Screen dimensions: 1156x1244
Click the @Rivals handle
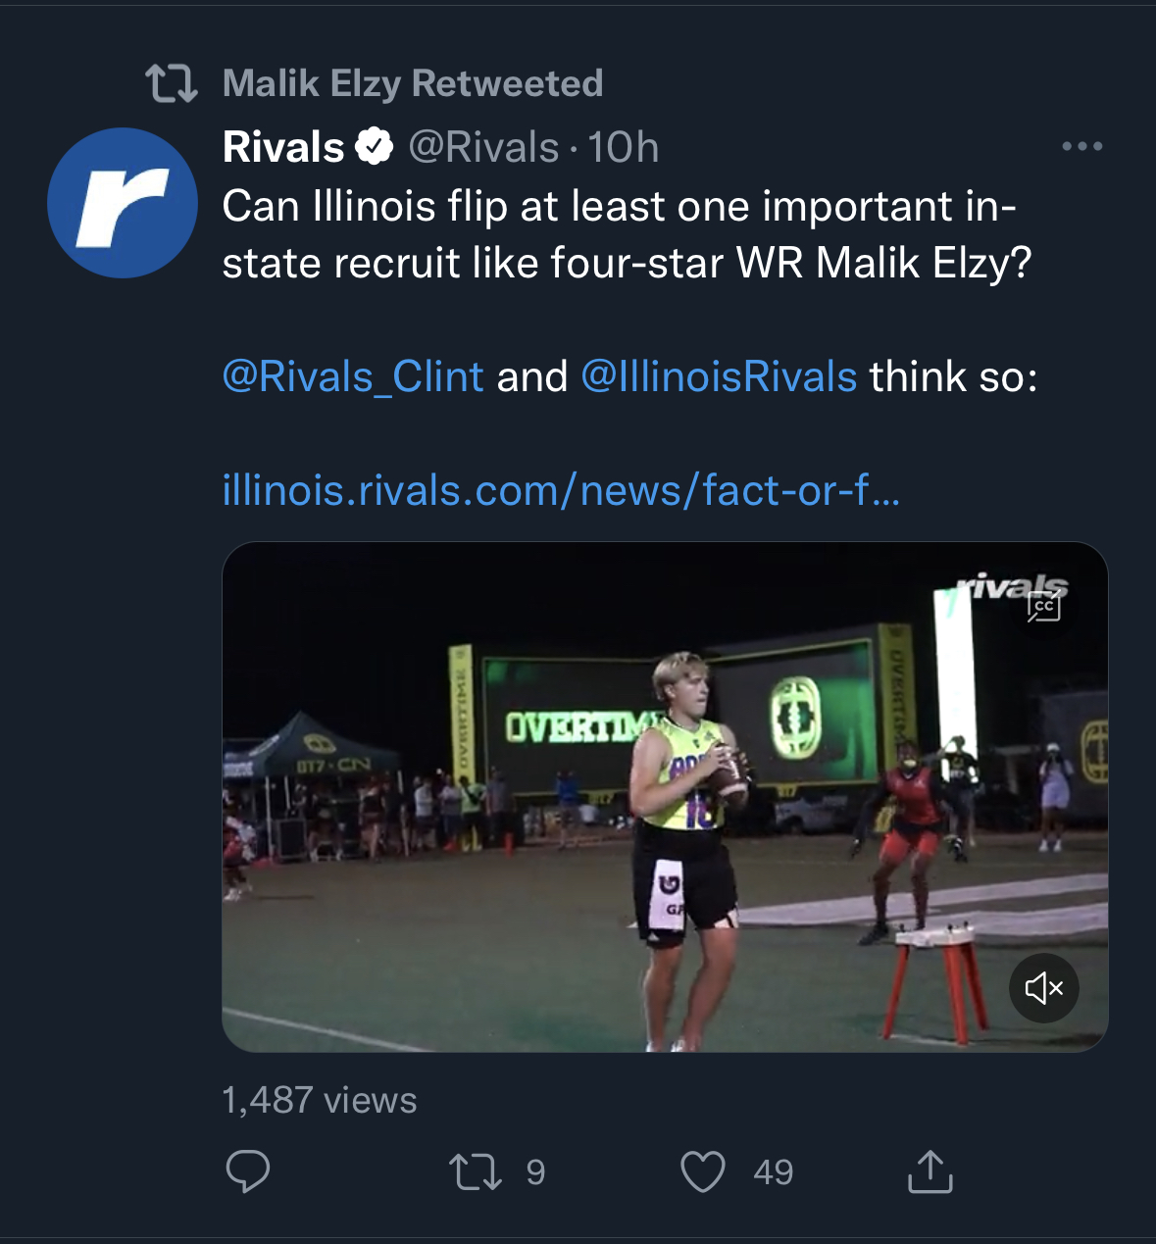(483, 147)
